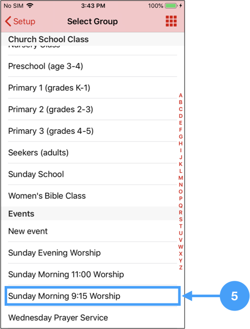Pick Primary 3 (grades 4-5)

(93, 131)
